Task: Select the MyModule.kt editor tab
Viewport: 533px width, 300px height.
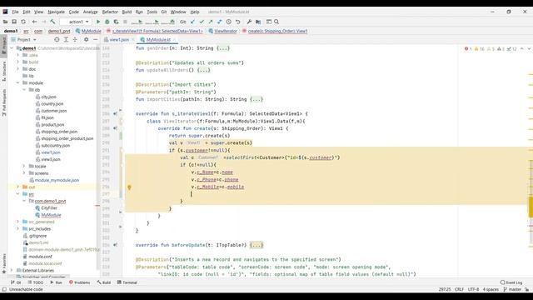Action: tap(158, 40)
